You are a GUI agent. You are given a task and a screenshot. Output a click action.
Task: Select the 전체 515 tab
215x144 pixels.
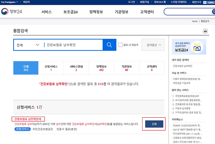coord(26,68)
